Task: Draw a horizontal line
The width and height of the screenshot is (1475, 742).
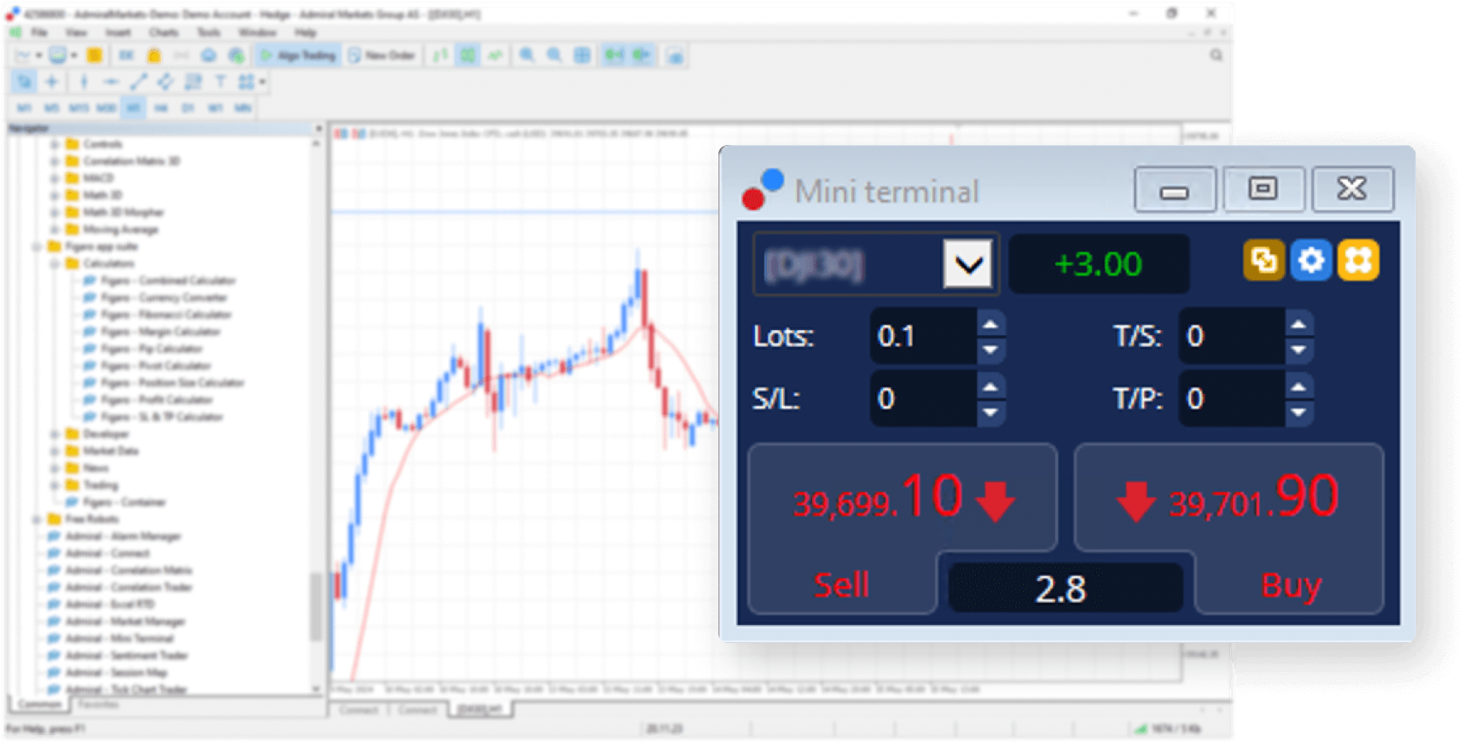Action: coord(111,82)
